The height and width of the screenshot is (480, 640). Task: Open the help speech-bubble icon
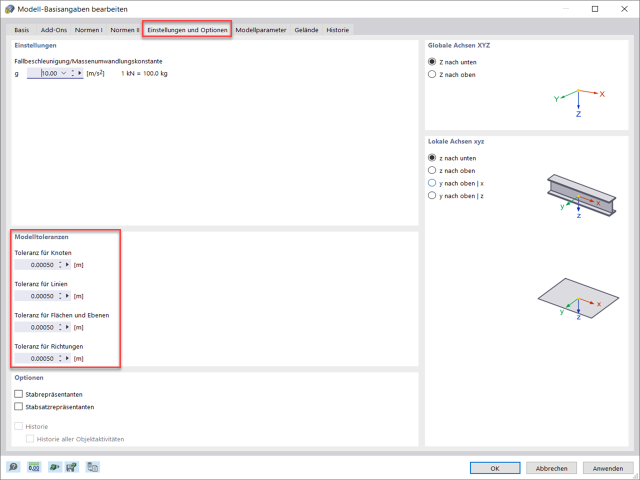point(13,467)
